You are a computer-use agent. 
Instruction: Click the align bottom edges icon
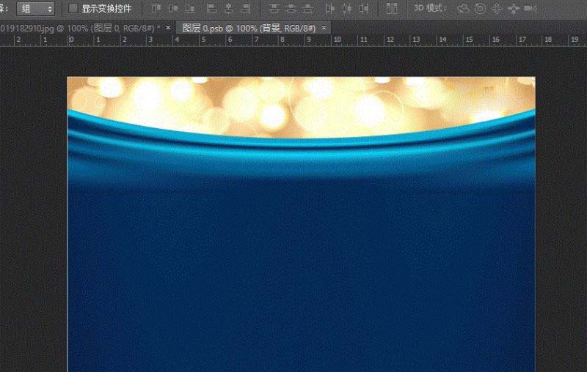[x=190, y=8]
